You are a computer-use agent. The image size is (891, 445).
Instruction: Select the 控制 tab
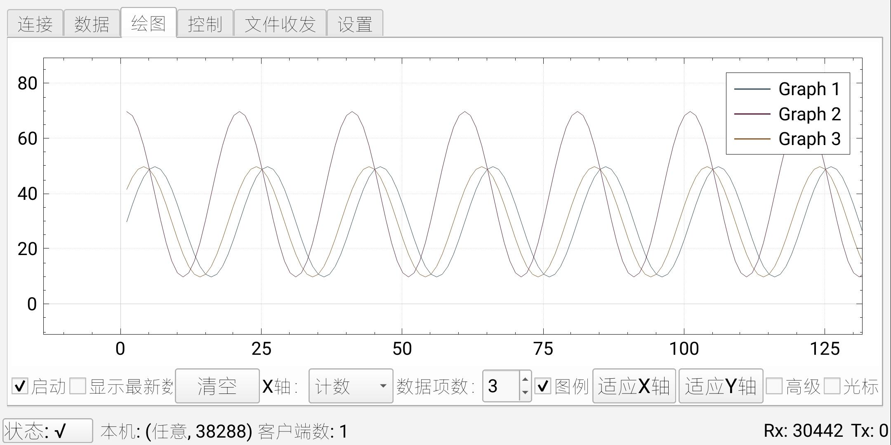(x=205, y=23)
